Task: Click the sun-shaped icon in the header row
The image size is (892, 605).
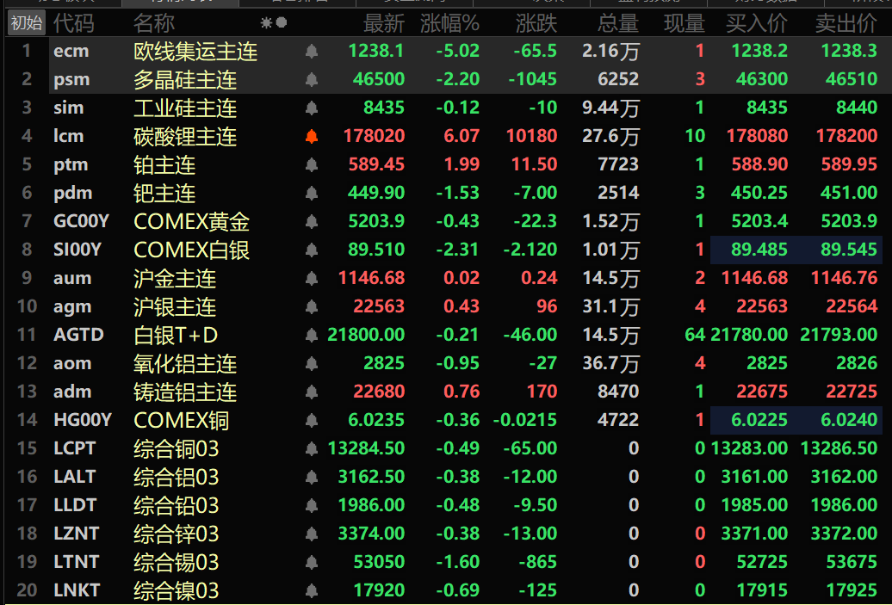Action: tap(266, 22)
